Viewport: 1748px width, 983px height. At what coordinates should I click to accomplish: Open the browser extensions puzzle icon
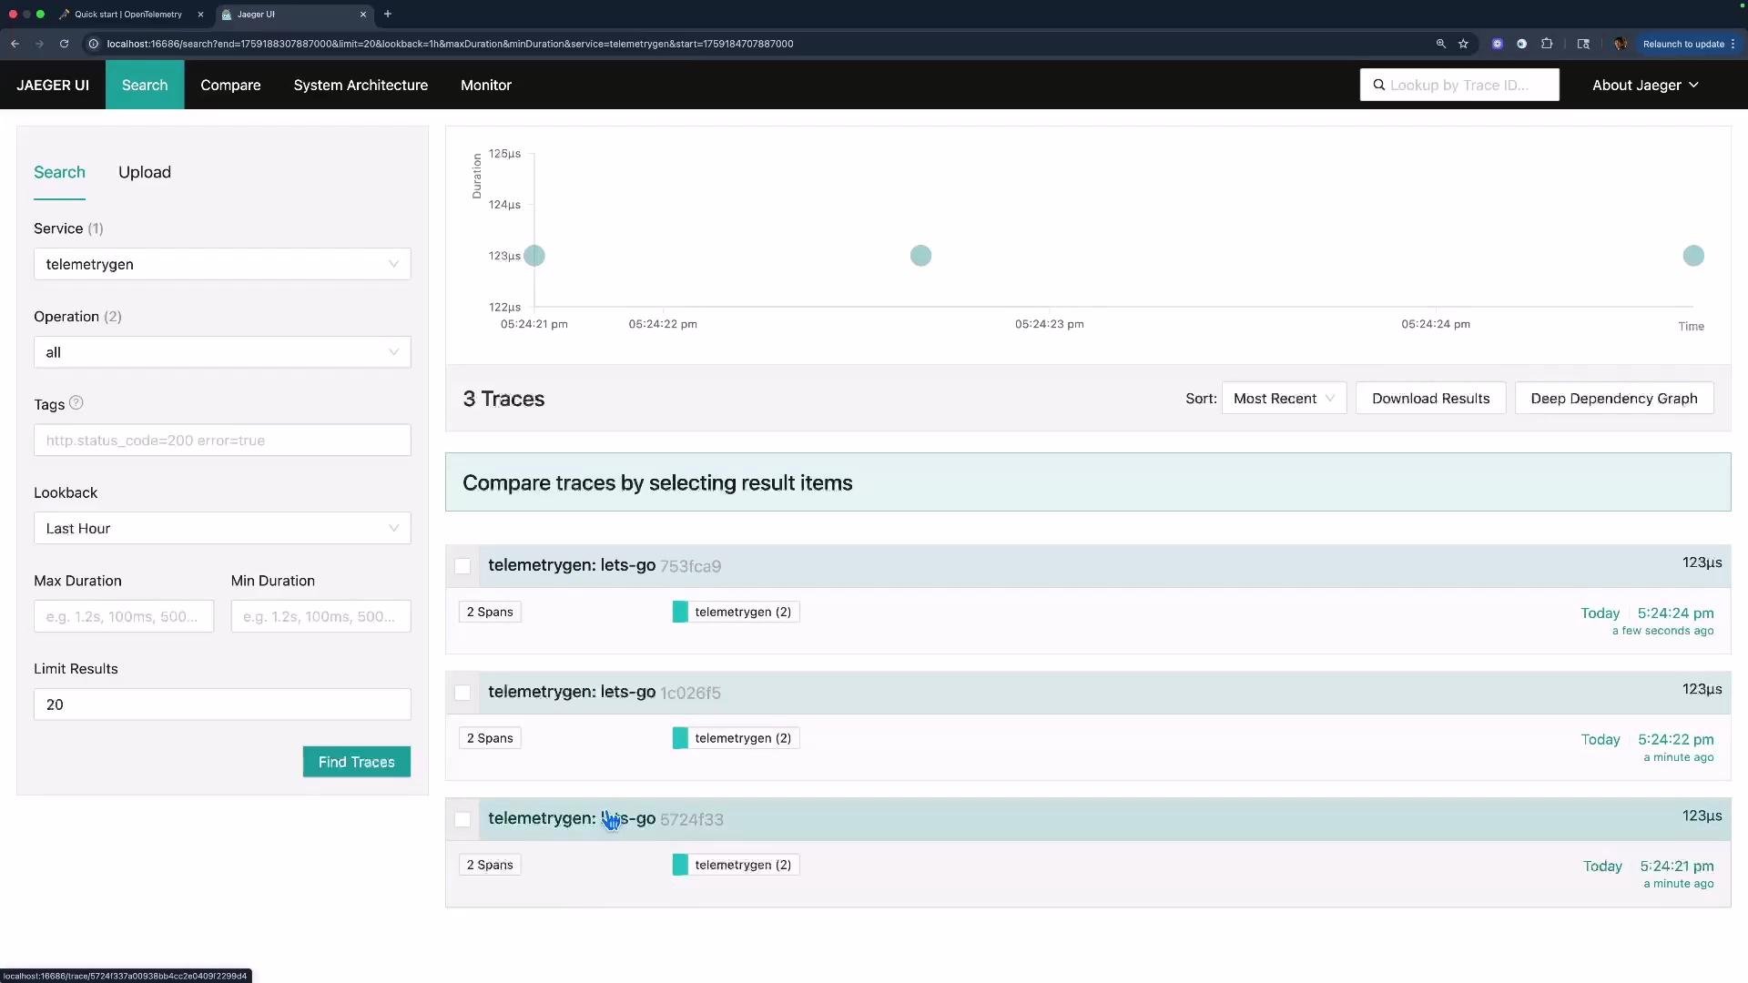[x=1547, y=44]
